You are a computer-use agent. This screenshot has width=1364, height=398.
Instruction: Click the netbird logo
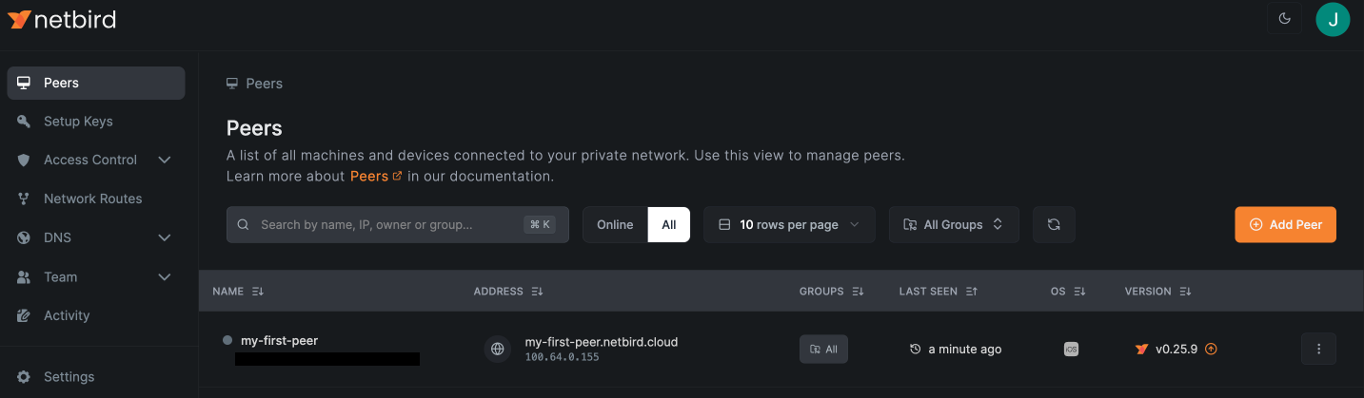pos(62,19)
